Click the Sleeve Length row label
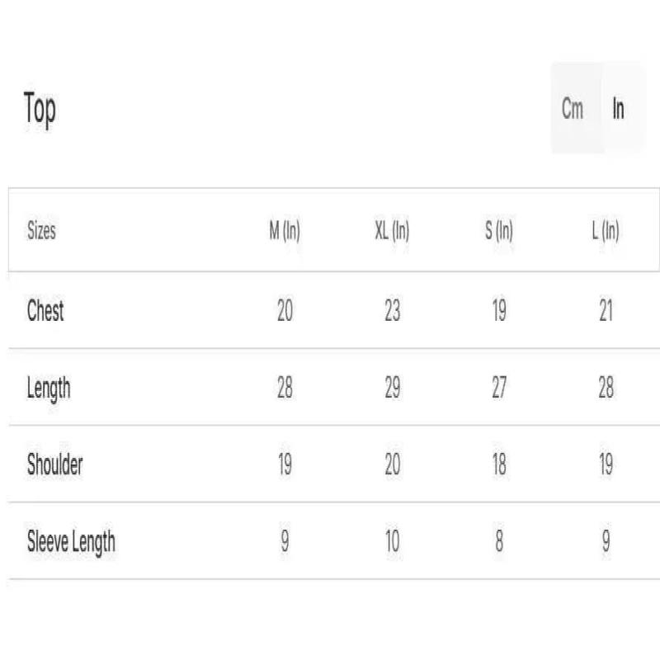 pos(71,542)
